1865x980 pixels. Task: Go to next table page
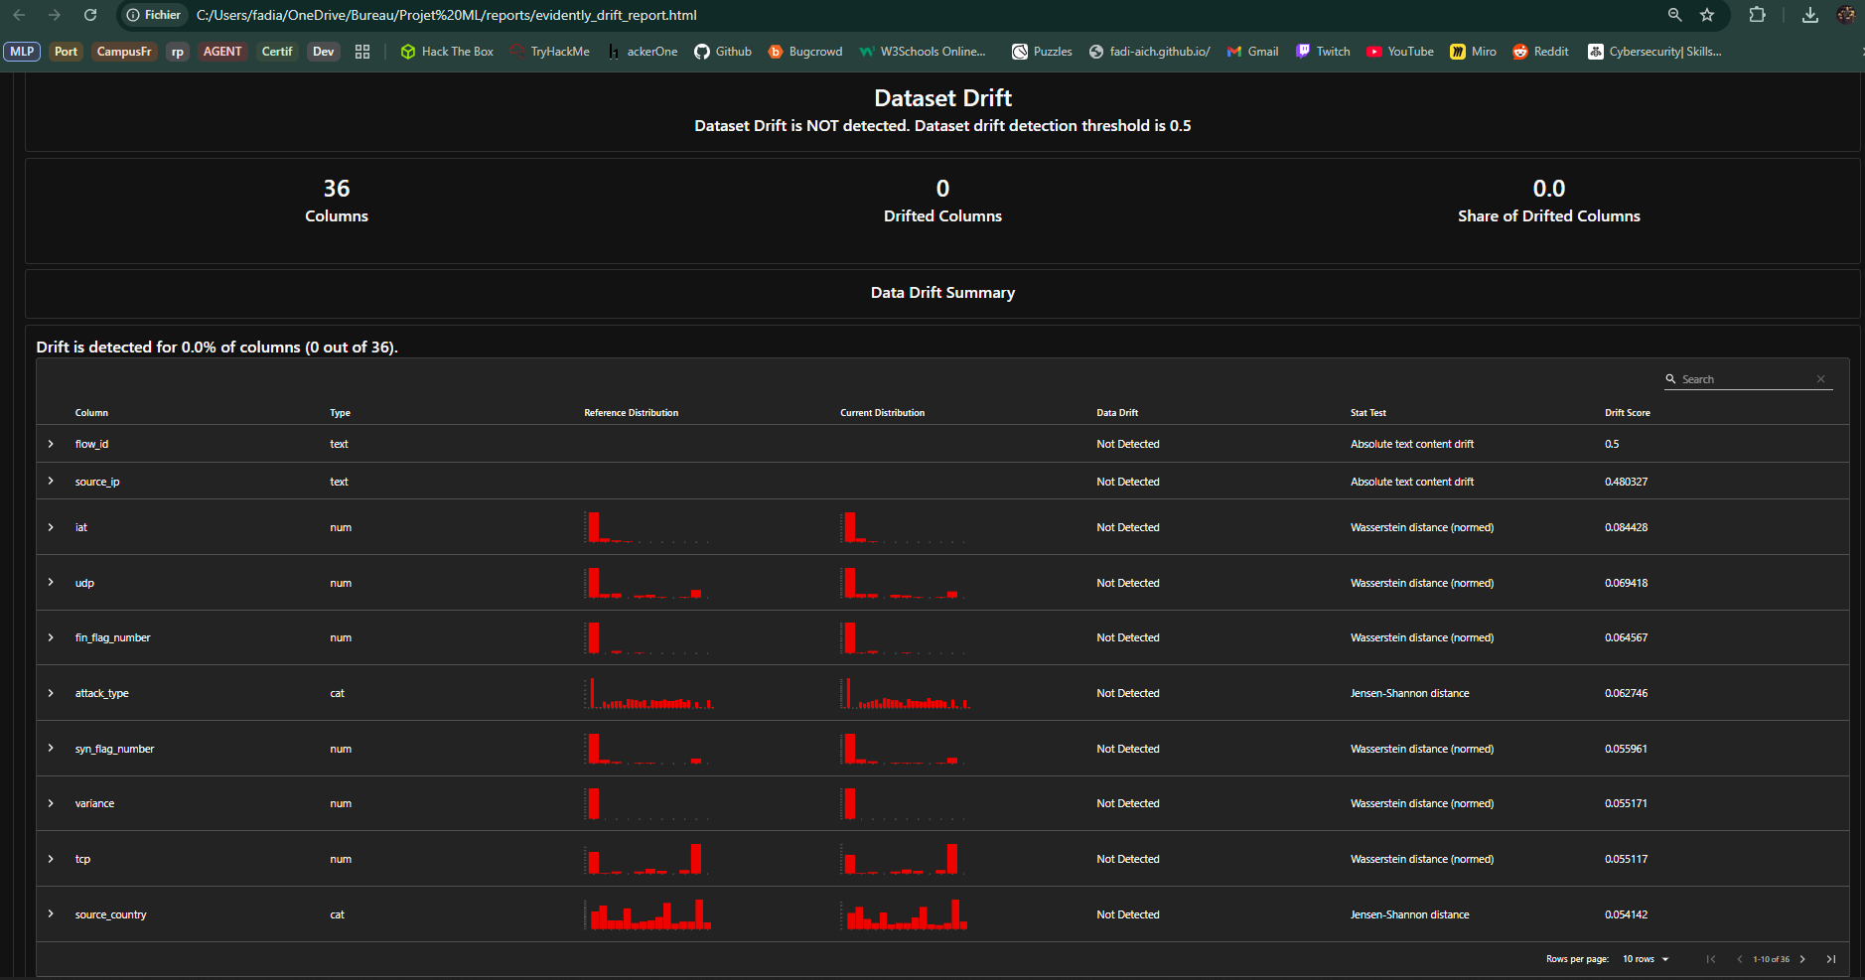pos(1802,959)
